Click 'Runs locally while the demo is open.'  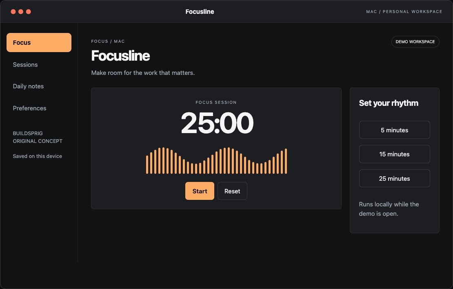[389, 209]
